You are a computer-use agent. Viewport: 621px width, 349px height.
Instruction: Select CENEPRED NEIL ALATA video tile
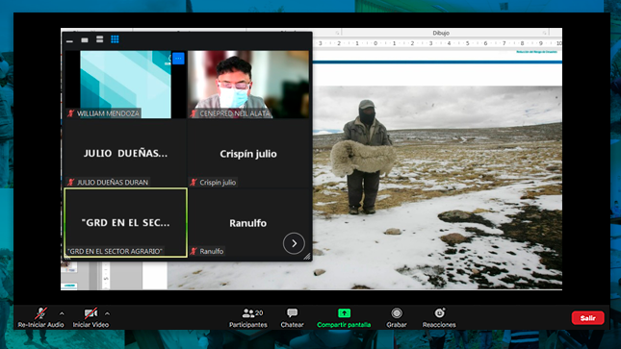click(x=248, y=85)
